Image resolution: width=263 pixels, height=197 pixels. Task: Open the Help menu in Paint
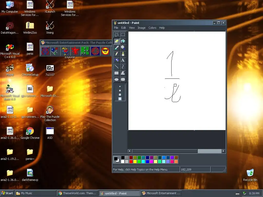click(x=162, y=28)
